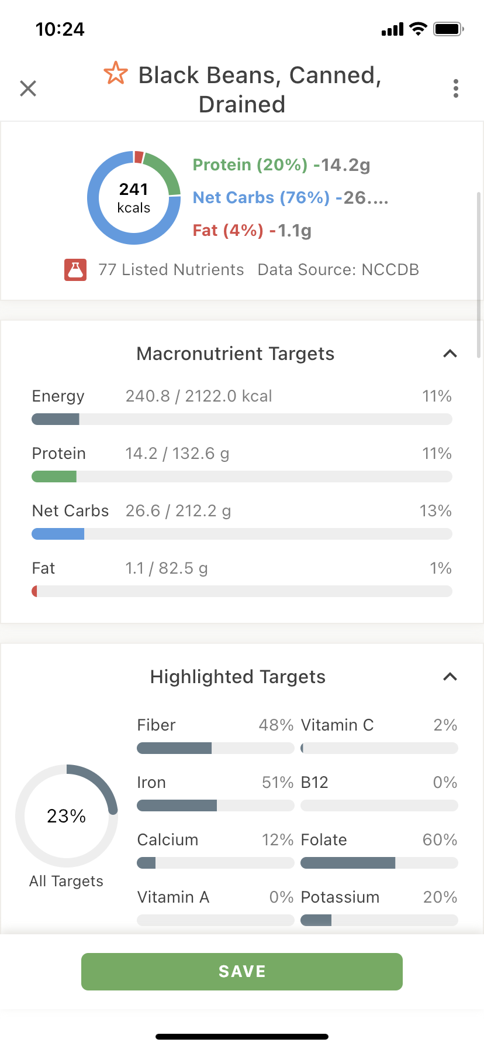Viewport: 484px width, 1049px height.
Task: Tap the Fiber 48% target bar
Action: pos(216,748)
